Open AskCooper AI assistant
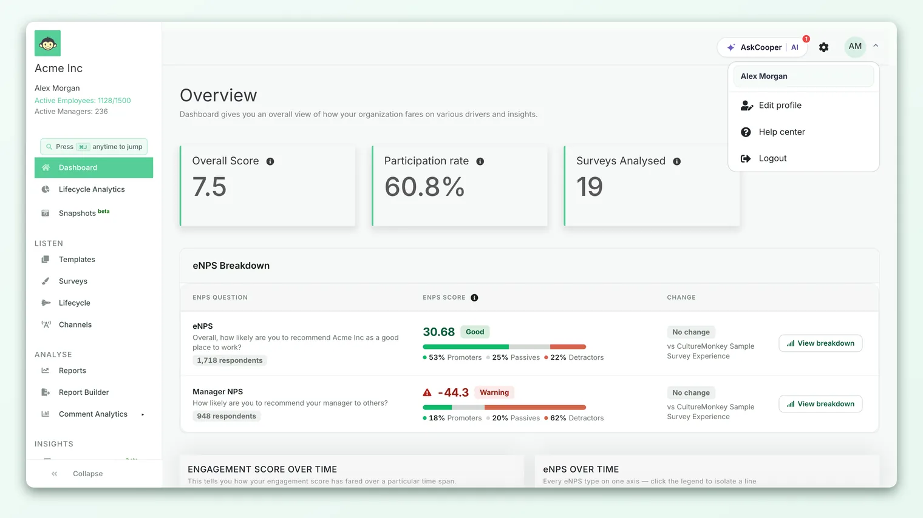 pos(762,47)
